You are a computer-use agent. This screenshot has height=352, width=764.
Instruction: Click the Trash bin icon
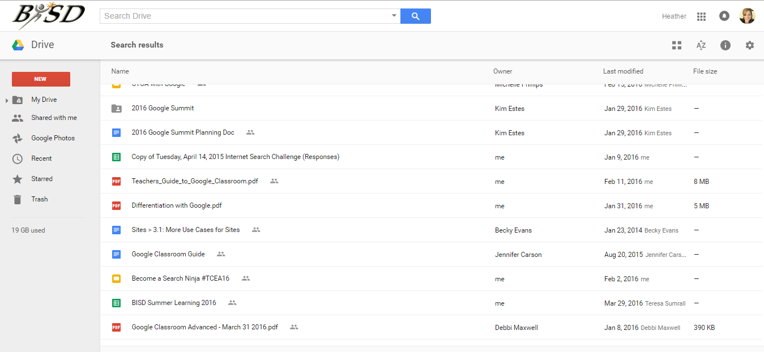click(x=18, y=199)
